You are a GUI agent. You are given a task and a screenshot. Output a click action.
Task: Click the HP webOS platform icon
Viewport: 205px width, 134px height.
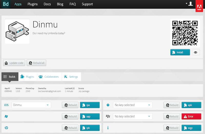point(6,128)
